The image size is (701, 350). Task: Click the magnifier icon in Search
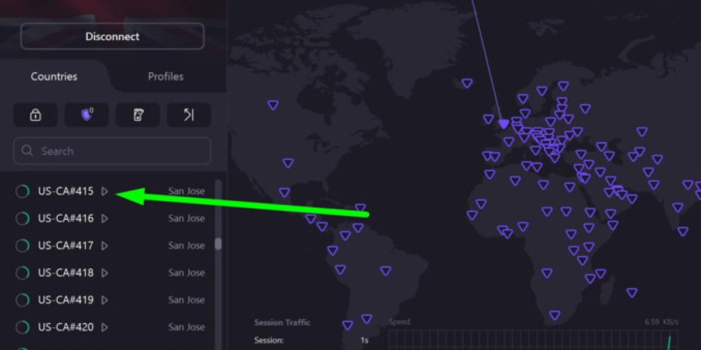pyautogui.click(x=27, y=151)
